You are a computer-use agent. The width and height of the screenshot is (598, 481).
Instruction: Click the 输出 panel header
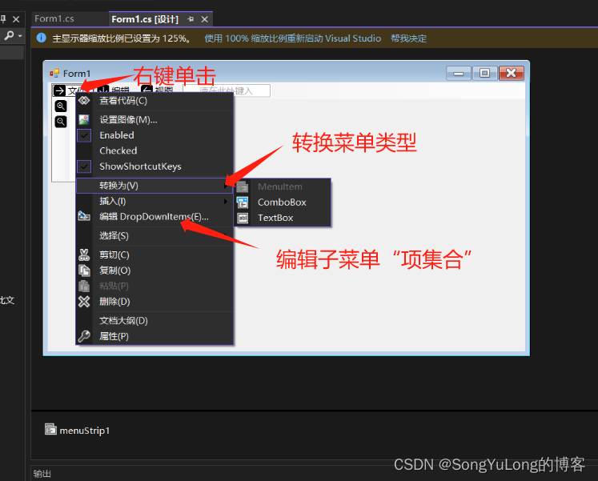point(42,474)
